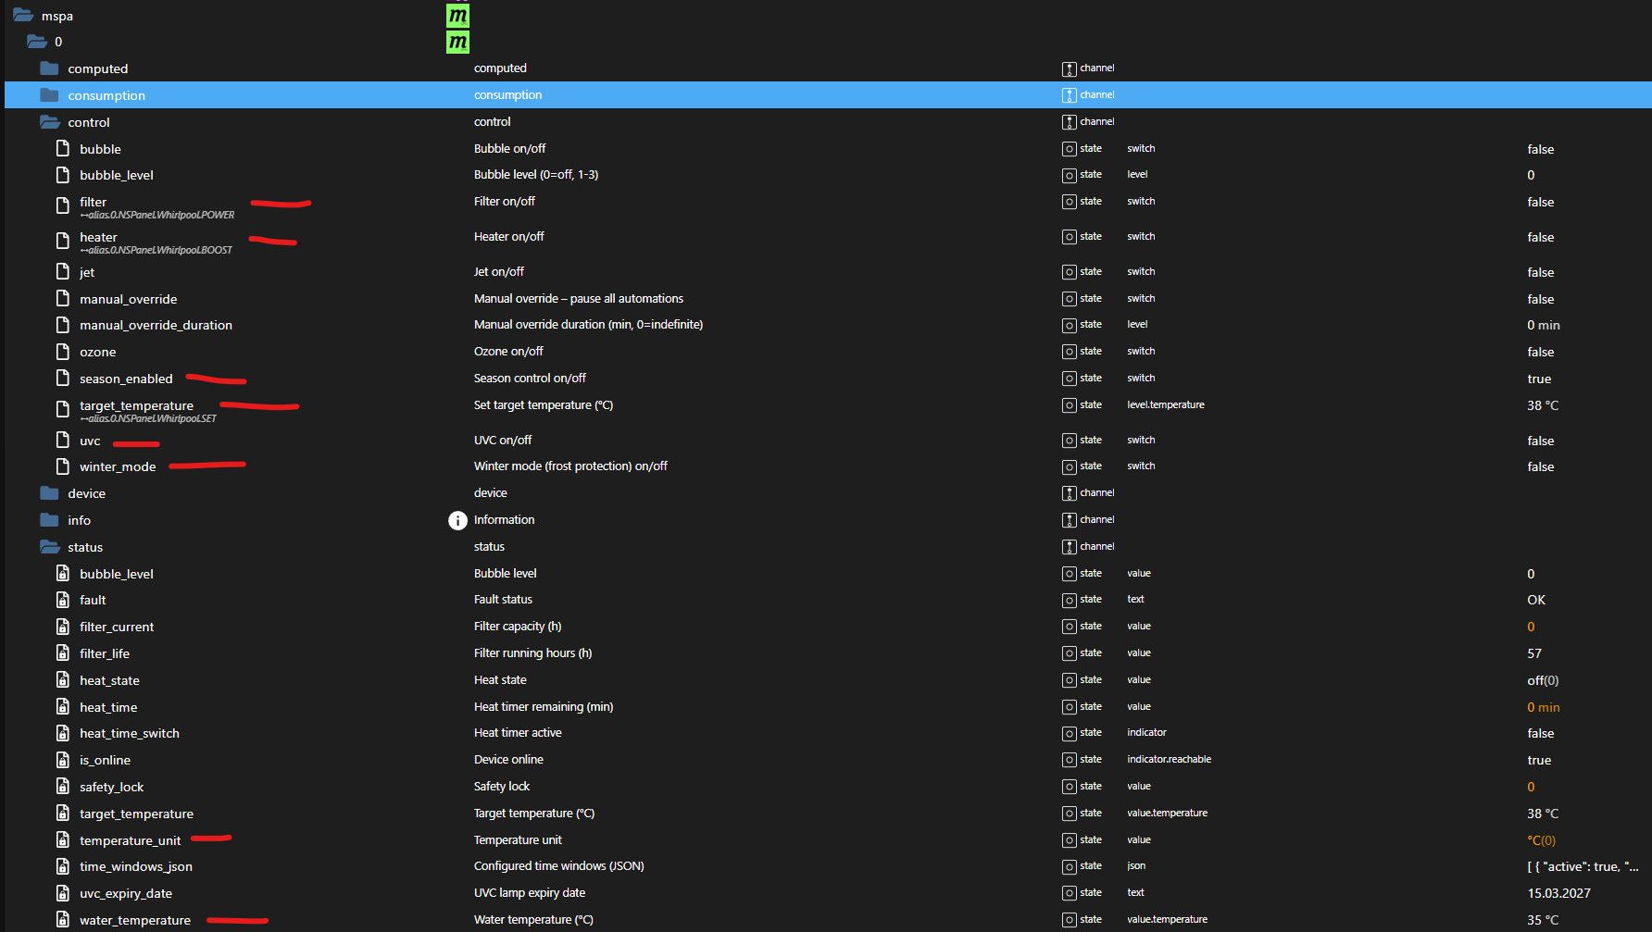
Task: Click the channel type icon for consumption
Action: [x=1069, y=95]
